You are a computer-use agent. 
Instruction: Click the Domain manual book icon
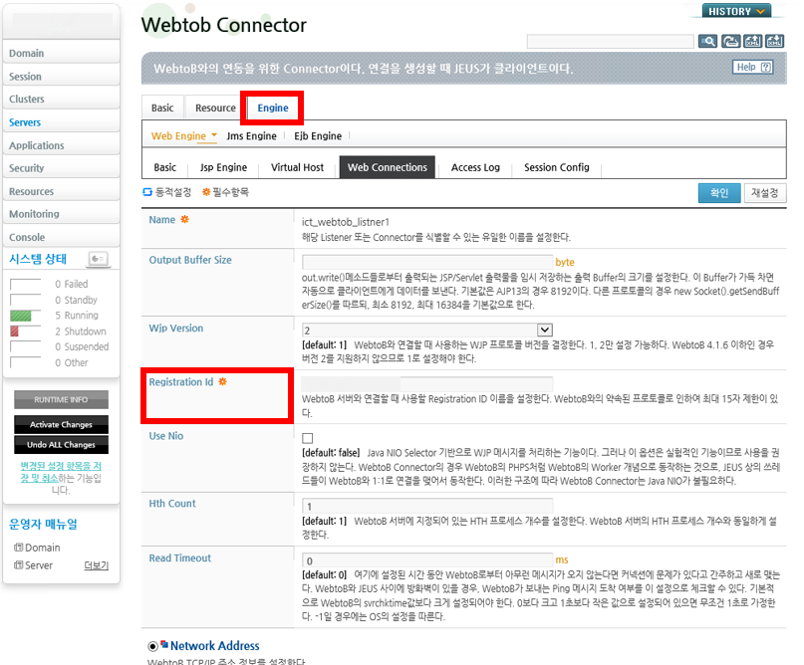pos(19,548)
